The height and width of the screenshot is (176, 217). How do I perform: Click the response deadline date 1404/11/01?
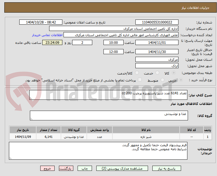pos(157,42)
